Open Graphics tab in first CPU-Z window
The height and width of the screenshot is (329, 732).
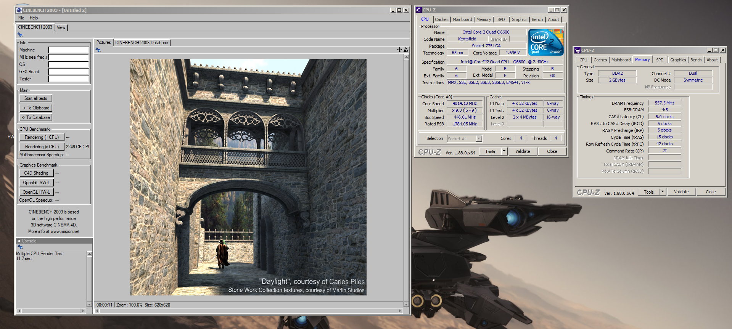click(519, 19)
